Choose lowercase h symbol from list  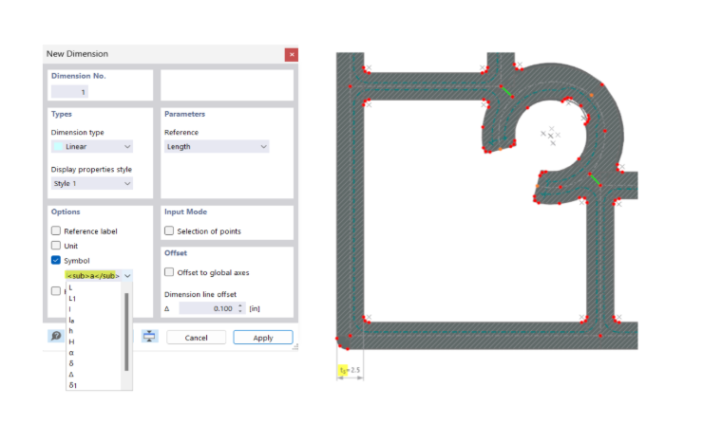coord(71,331)
